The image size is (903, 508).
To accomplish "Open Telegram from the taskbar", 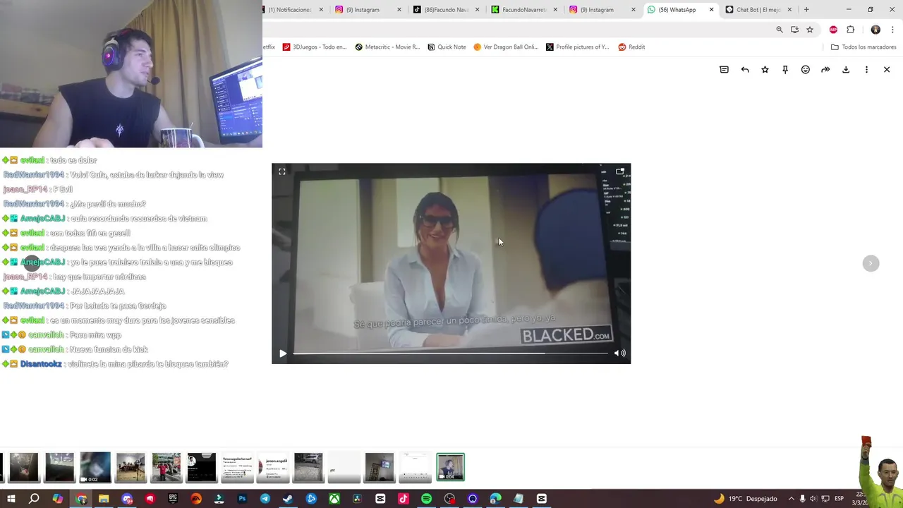I will (265, 499).
